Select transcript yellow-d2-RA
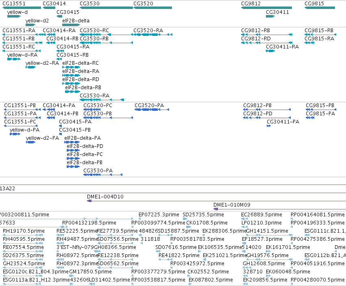Viewport: 346px width, 286px height. [30, 67]
